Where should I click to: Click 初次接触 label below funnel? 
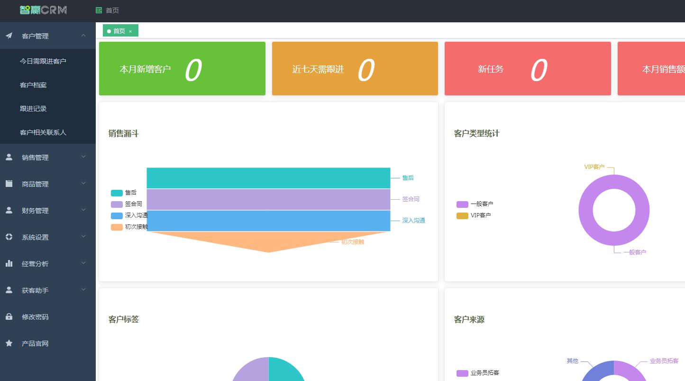353,242
